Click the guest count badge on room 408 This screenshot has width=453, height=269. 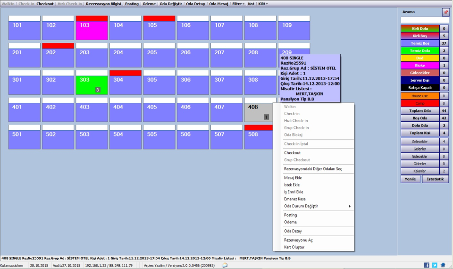pos(266,117)
